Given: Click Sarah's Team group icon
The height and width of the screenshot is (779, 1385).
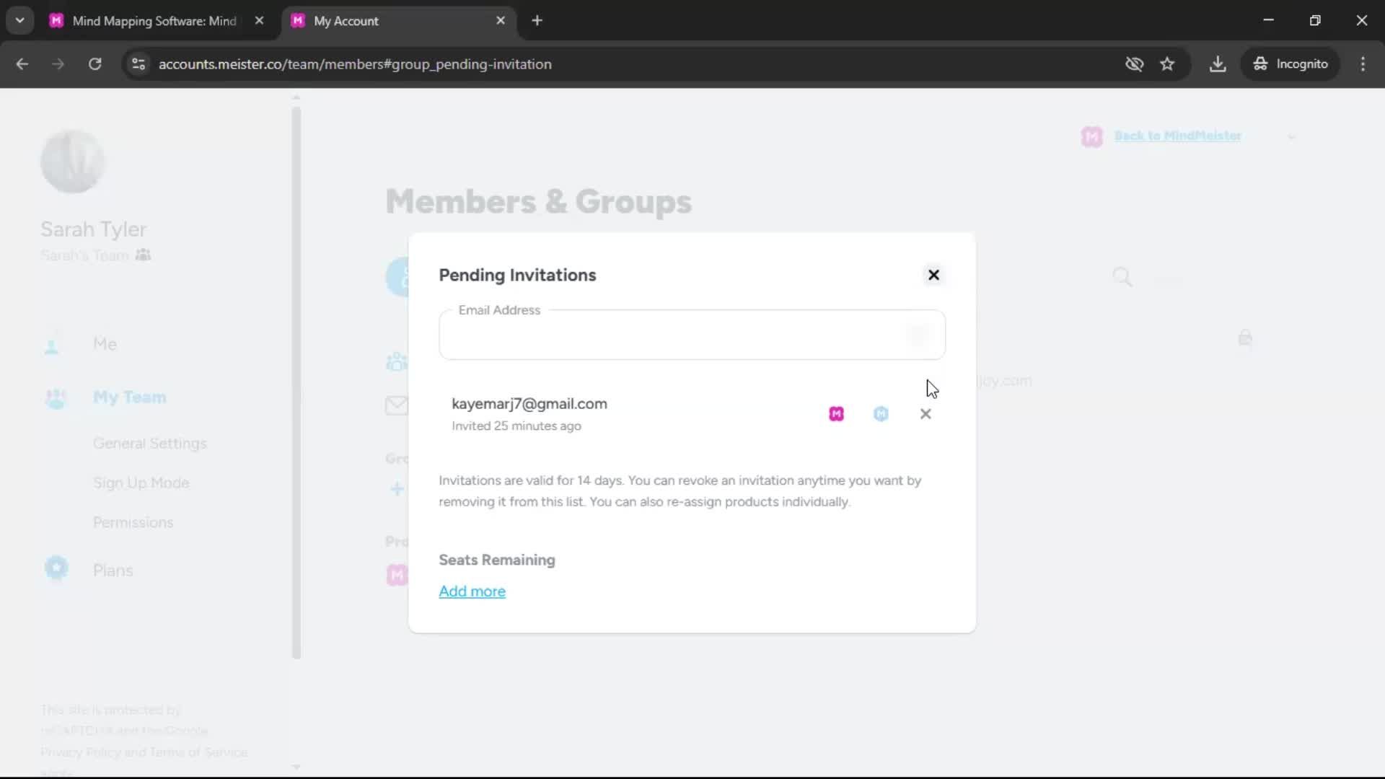Looking at the screenshot, I should pyautogui.click(x=143, y=255).
